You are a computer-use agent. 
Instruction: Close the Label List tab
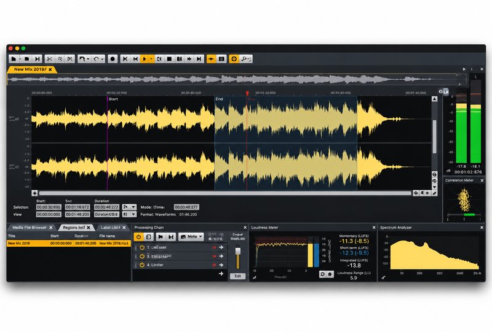[x=124, y=228]
